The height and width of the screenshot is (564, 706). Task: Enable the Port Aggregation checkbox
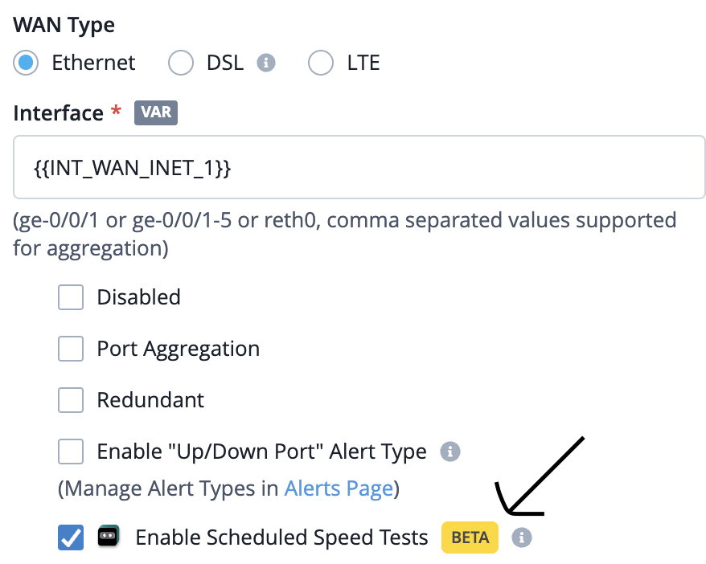71,349
